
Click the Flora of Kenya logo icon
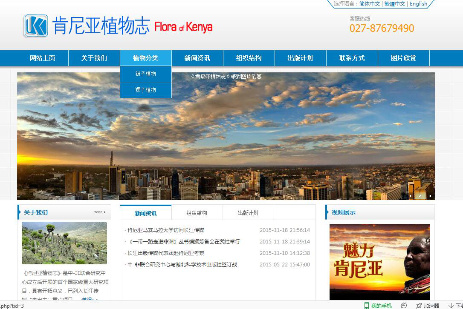pos(36,26)
